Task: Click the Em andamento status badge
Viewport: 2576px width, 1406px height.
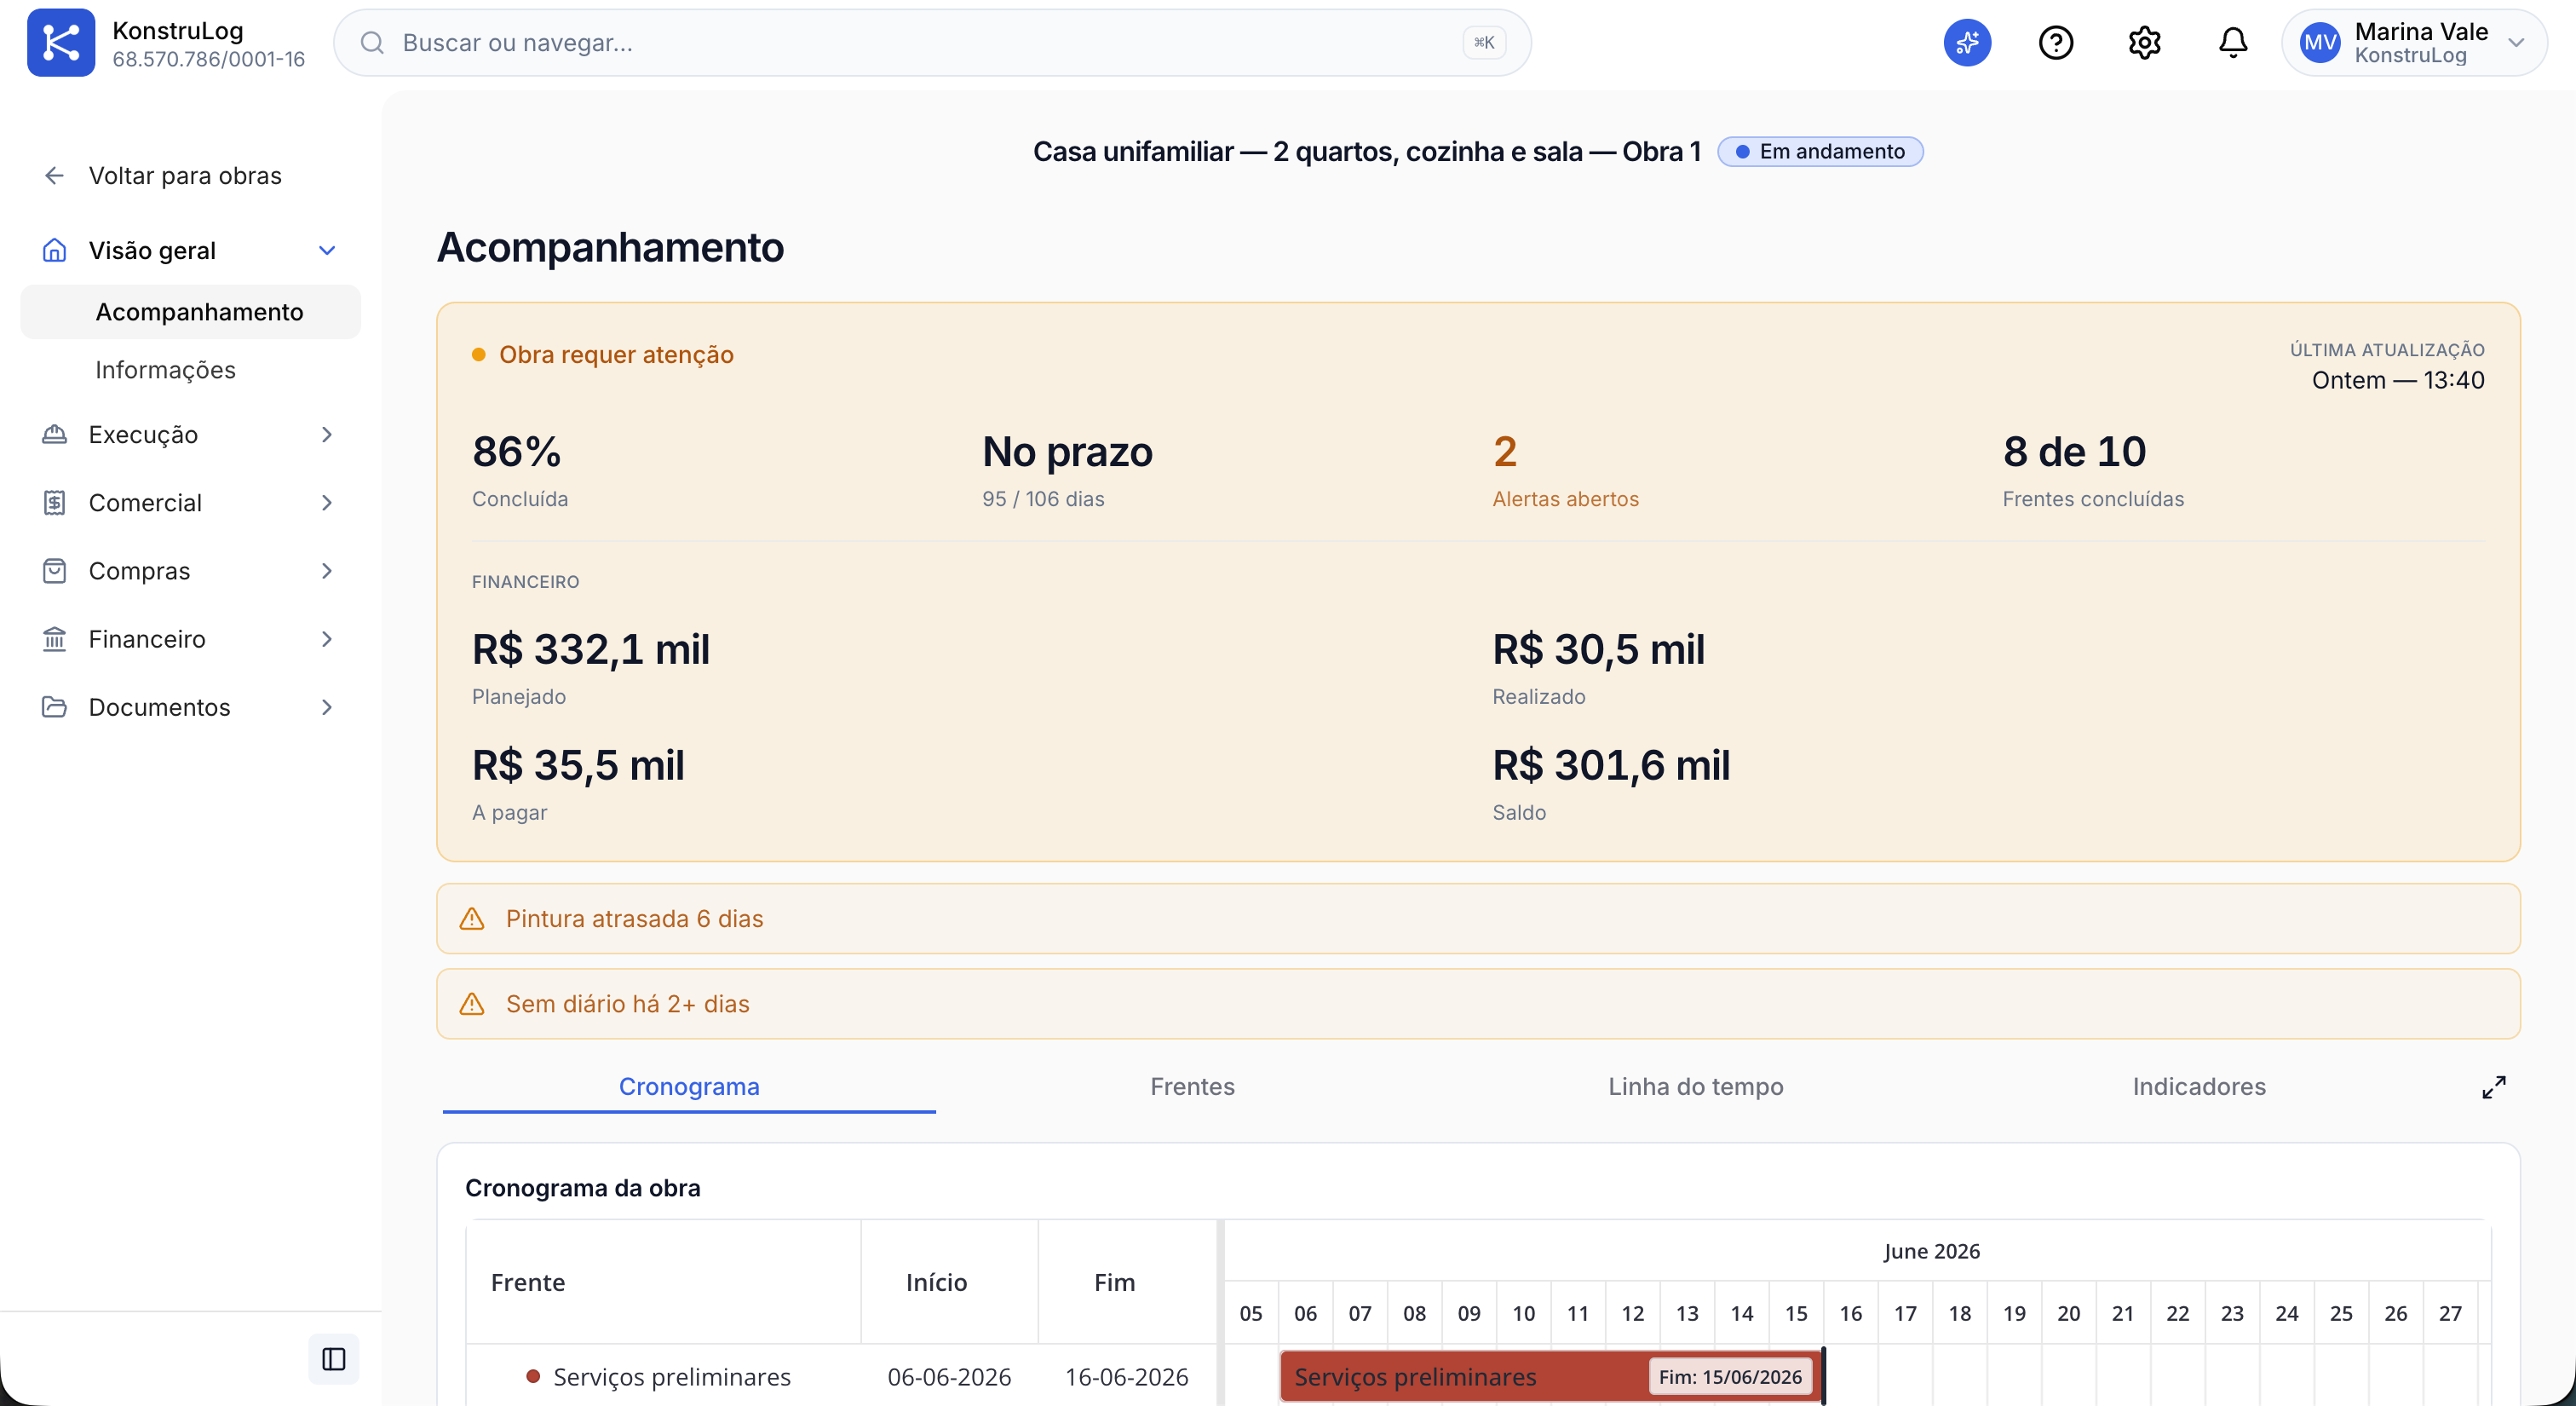Action: click(1820, 152)
